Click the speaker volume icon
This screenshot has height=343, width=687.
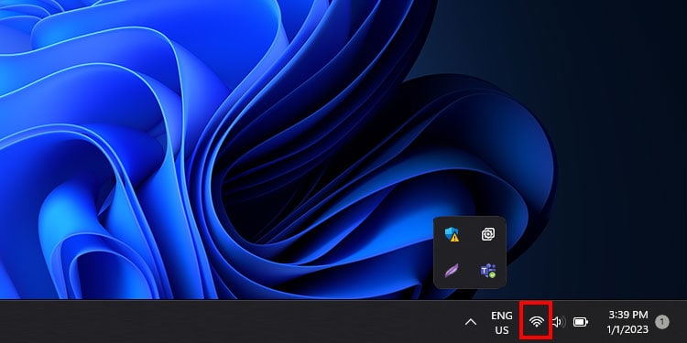point(558,322)
